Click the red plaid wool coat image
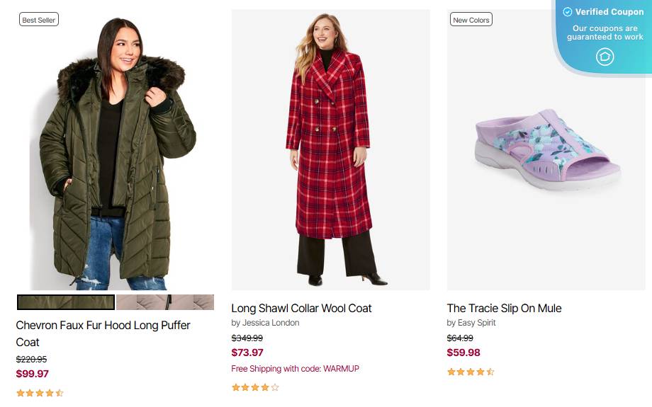Viewport: 652px width, 407px height. [330, 149]
